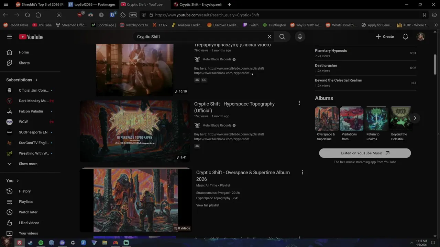This screenshot has width=440, height=247.
Task: Open Reddit News bookmark
Action: coord(16,25)
